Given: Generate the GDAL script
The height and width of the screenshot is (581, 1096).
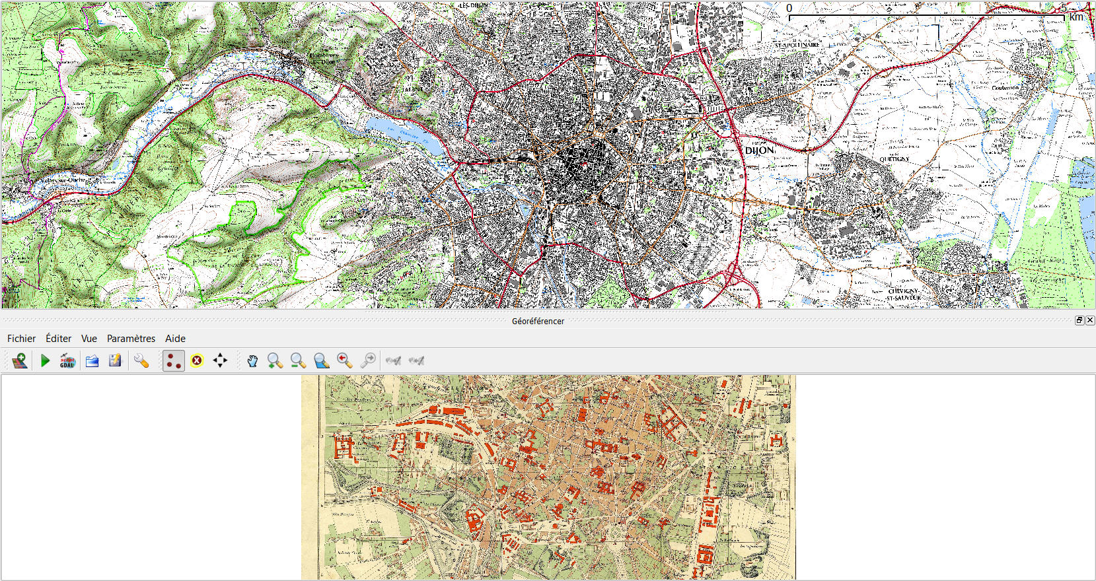Looking at the screenshot, I should pyautogui.click(x=67, y=360).
